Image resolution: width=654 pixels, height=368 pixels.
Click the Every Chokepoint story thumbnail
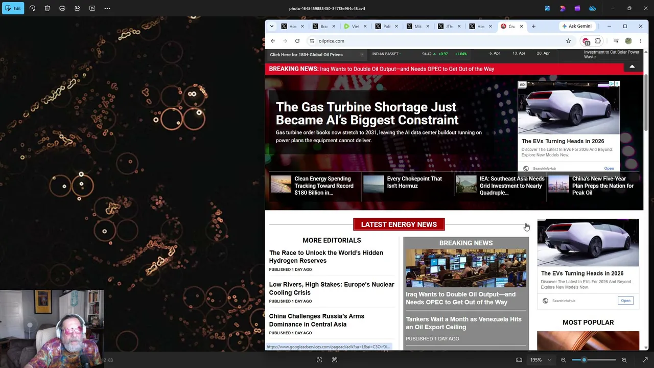pos(373,184)
